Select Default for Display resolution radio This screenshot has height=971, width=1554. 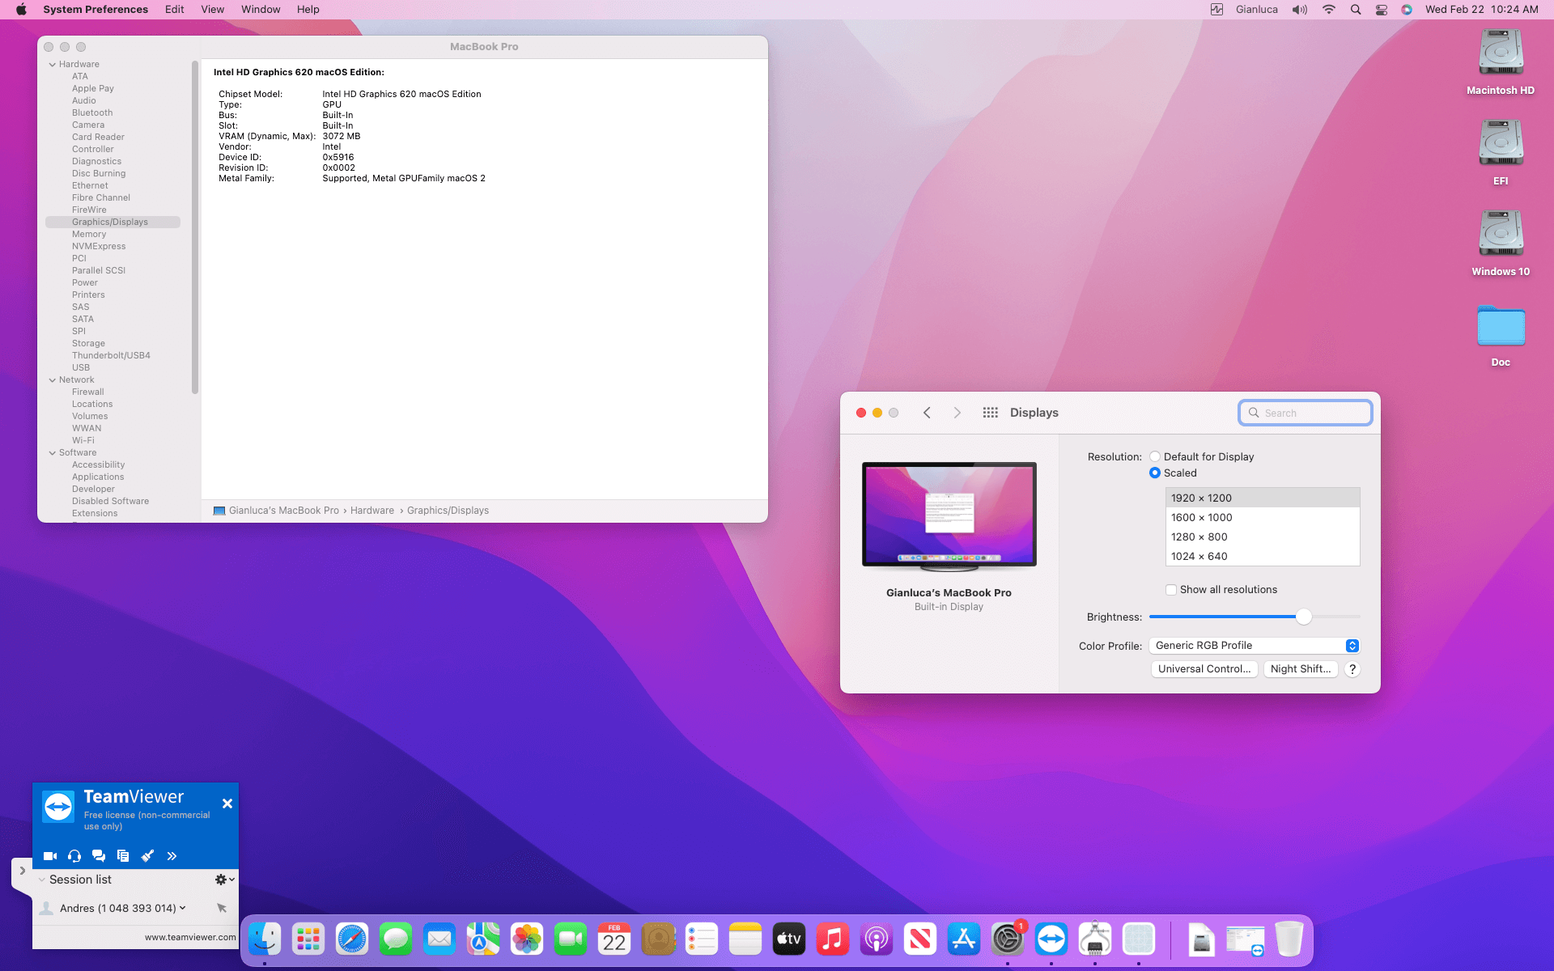pyautogui.click(x=1155, y=456)
